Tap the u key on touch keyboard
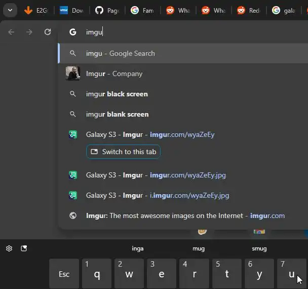Image resolution: width=308 pixels, height=289 pixels. click(292, 274)
